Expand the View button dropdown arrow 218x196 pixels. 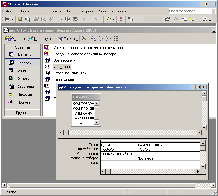tap(12, 19)
